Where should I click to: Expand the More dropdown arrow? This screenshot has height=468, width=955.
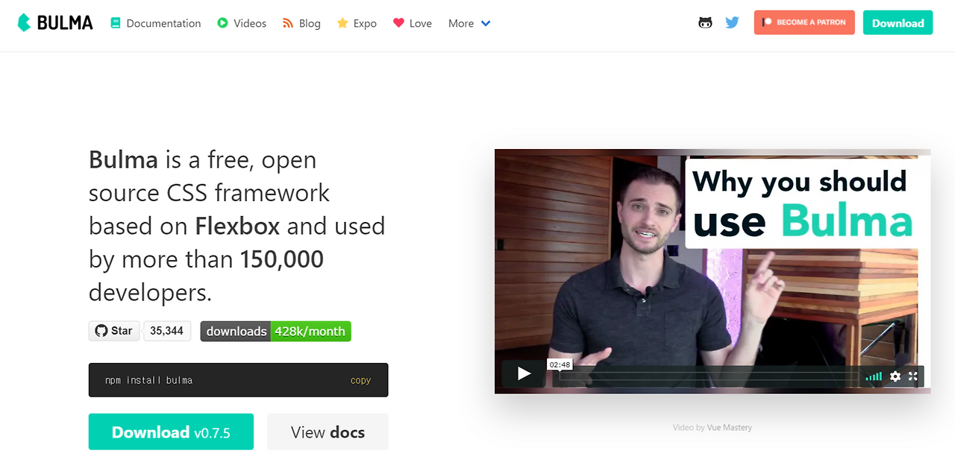[486, 23]
